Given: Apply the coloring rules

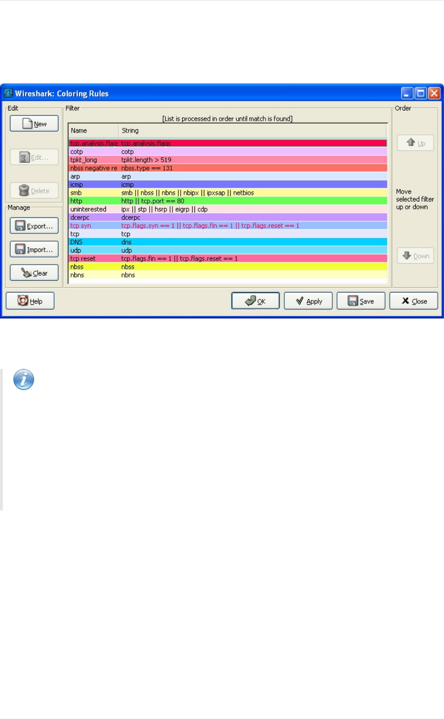Looking at the screenshot, I should point(308,301).
